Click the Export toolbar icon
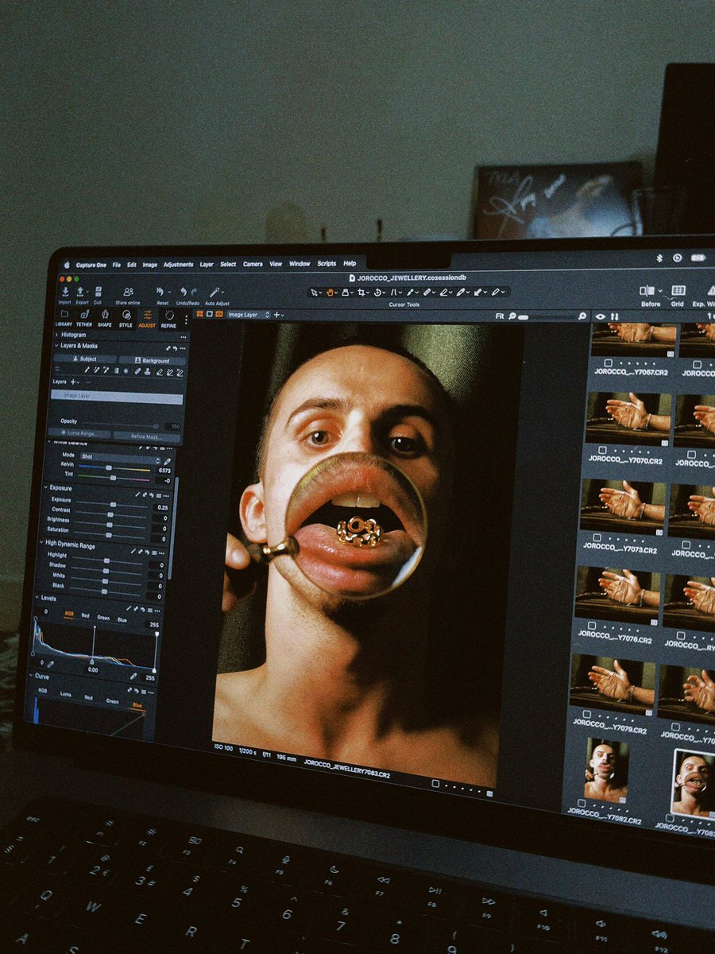715x954 pixels. point(80,292)
